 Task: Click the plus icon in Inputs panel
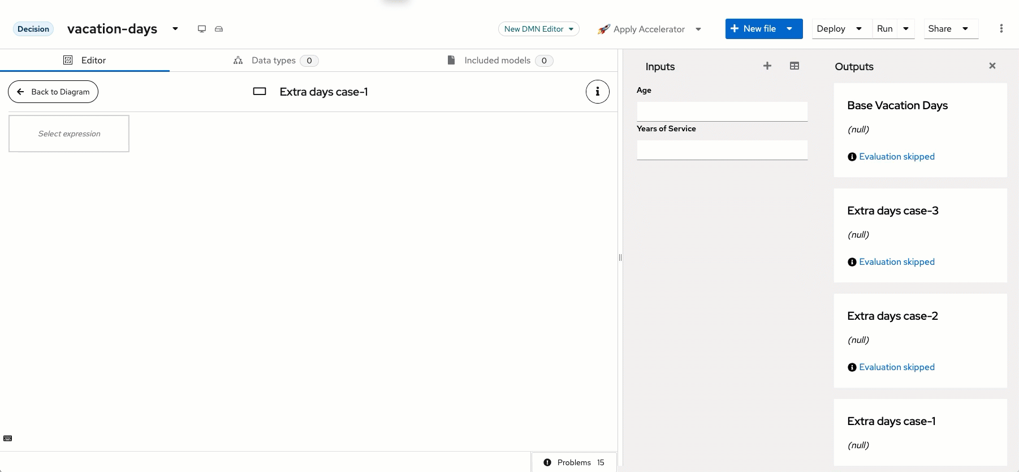(767, 66)
